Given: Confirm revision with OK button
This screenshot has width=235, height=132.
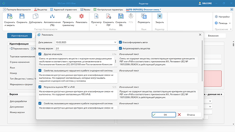Looking at the screenshot, I should click(164, 115).
